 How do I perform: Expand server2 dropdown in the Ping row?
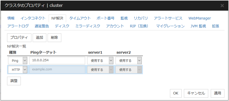click(128, 61)
